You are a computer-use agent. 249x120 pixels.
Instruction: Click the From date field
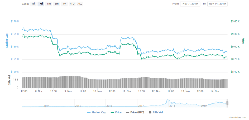click(x=190, y=4)
